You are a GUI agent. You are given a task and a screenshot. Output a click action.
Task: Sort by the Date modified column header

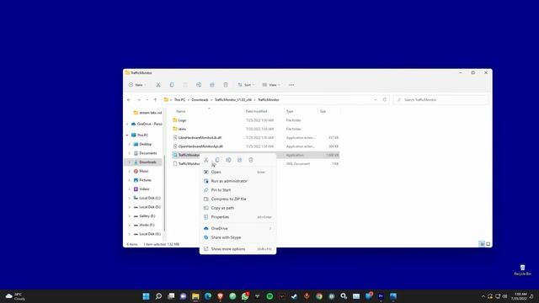click(256, 111)
